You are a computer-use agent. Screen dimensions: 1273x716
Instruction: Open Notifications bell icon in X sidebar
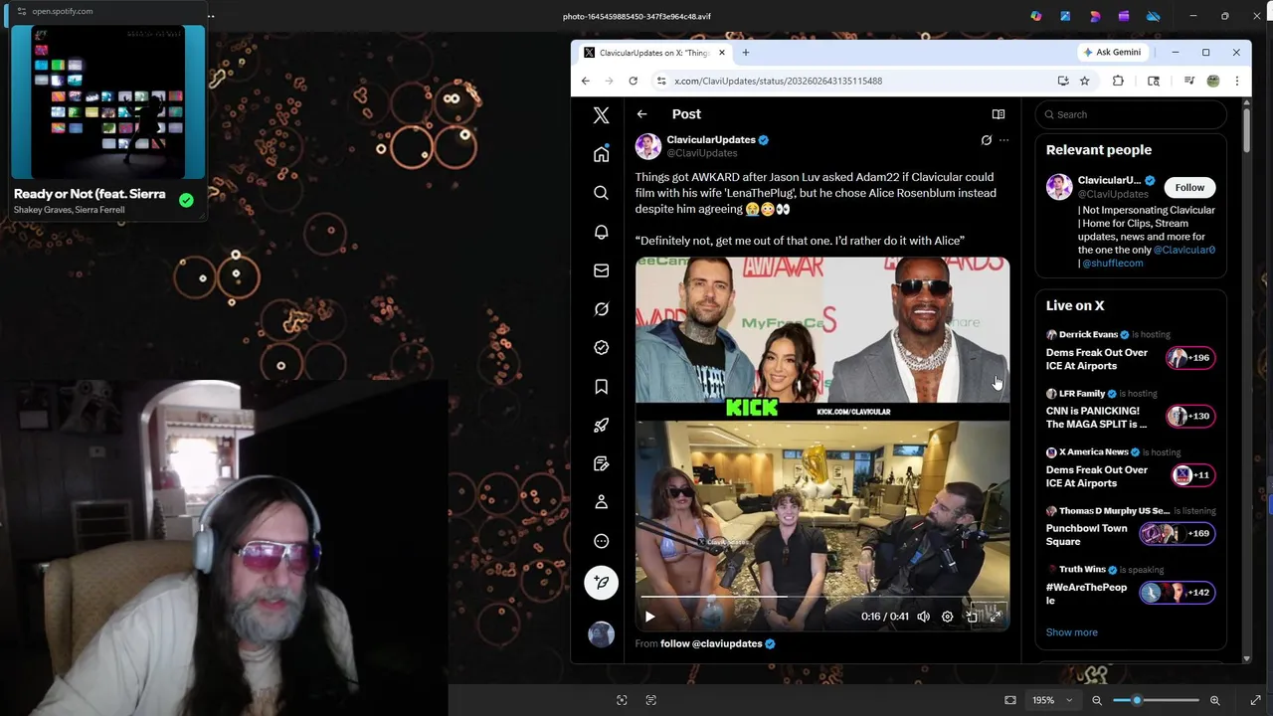click(x=601, y=232)
